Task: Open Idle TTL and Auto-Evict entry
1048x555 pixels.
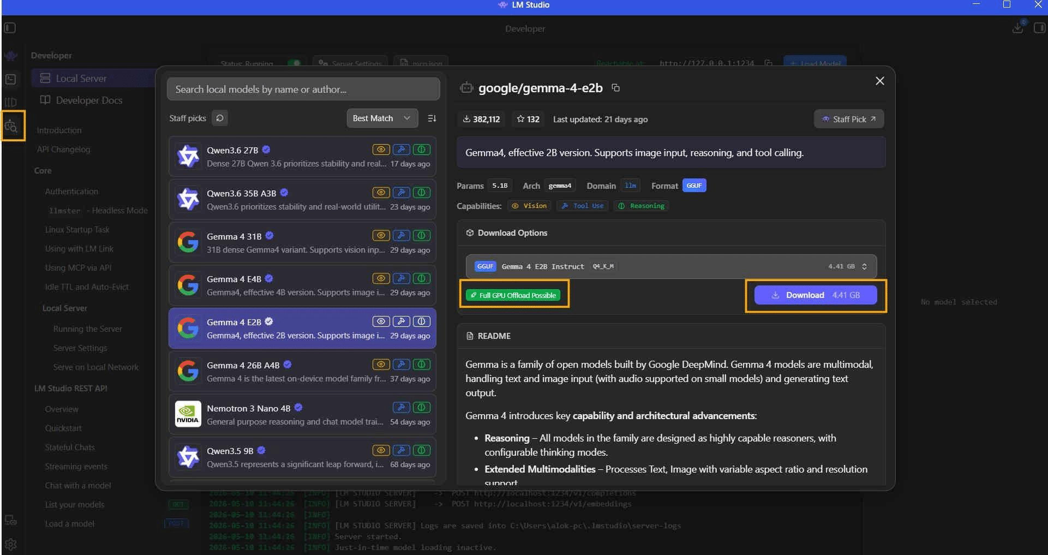Action: 87,287
